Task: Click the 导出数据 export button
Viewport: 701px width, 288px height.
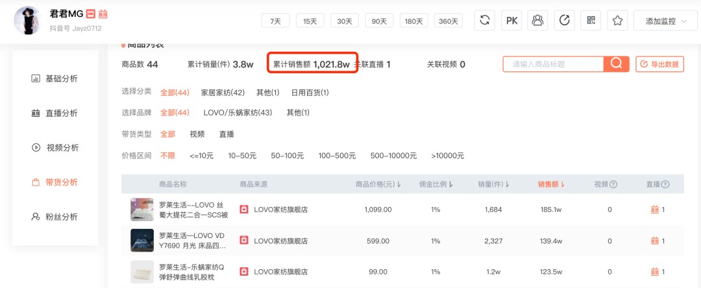Action: coord(660,64)
